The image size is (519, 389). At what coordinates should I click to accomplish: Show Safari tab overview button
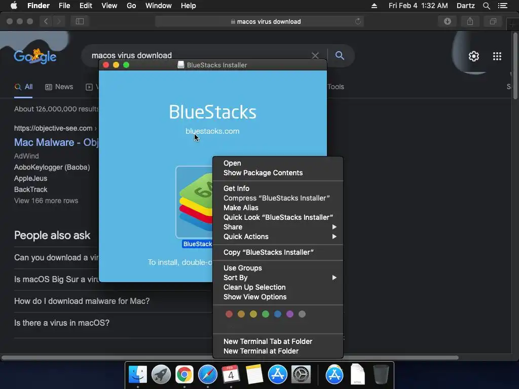(x=493, y=21)
